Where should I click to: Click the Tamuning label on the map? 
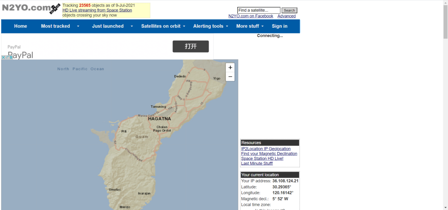[x=158, y=107]
